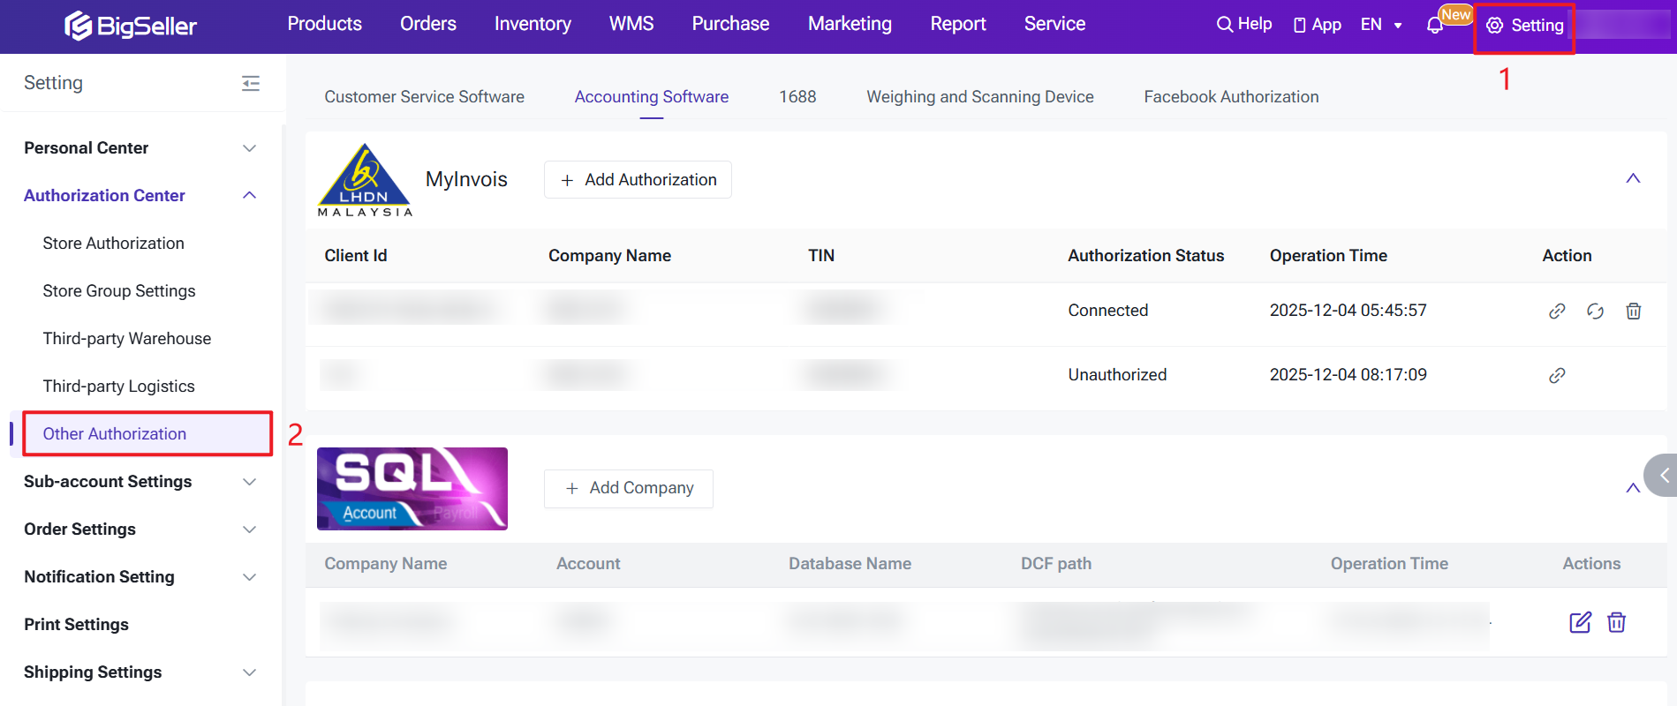Switch to Facebook Authorization tab

[x=1231, y=97]
